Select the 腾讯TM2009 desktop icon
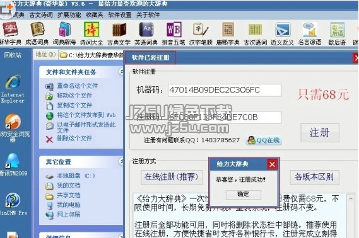Image resolution: width=359 pixels, height=238 pixels. (x=13, y=164)
